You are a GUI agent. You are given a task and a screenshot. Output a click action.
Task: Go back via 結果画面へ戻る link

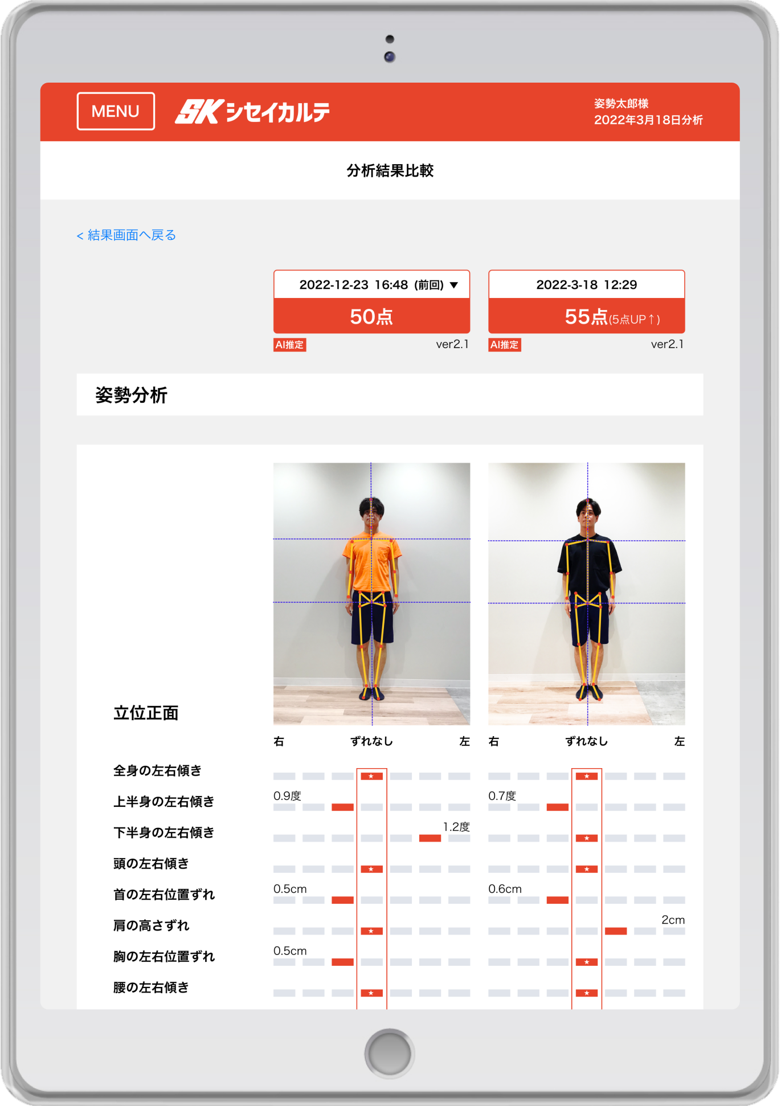126,235
